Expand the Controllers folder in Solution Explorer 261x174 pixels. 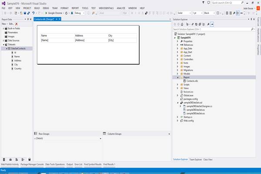[x=177, y=59]
